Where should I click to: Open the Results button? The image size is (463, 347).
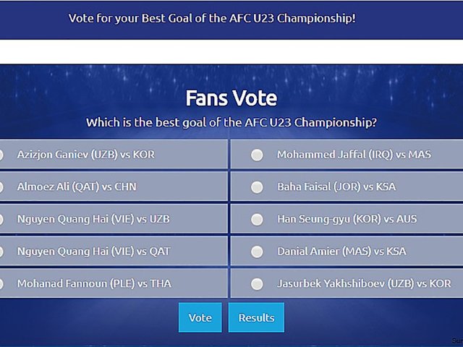tap(256, 317)
